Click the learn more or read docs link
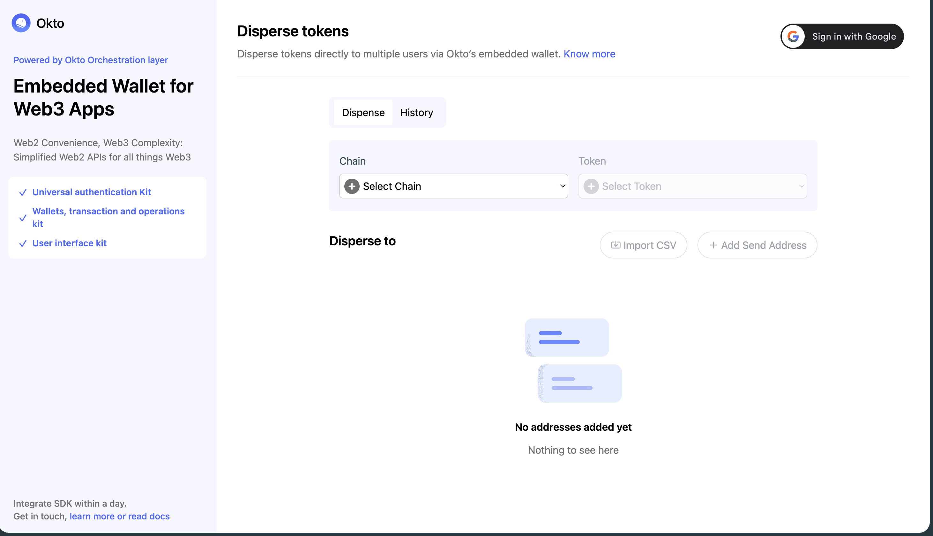 coord(119,516)
